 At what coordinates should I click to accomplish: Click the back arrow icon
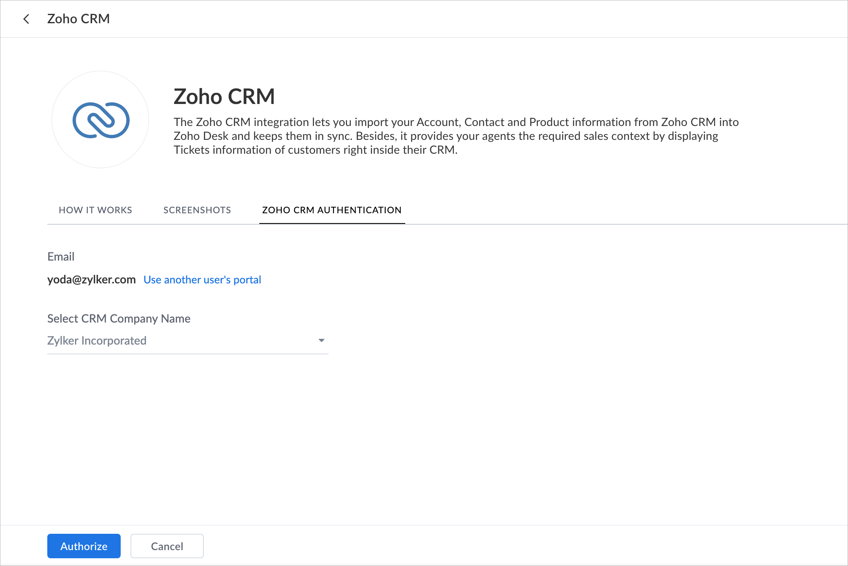[26, 19]
